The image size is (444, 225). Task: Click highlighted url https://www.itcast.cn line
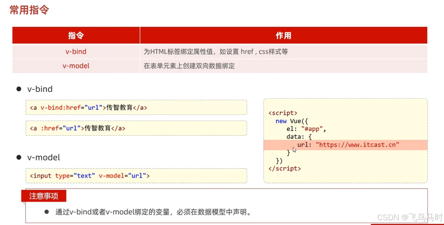[346, 145]
